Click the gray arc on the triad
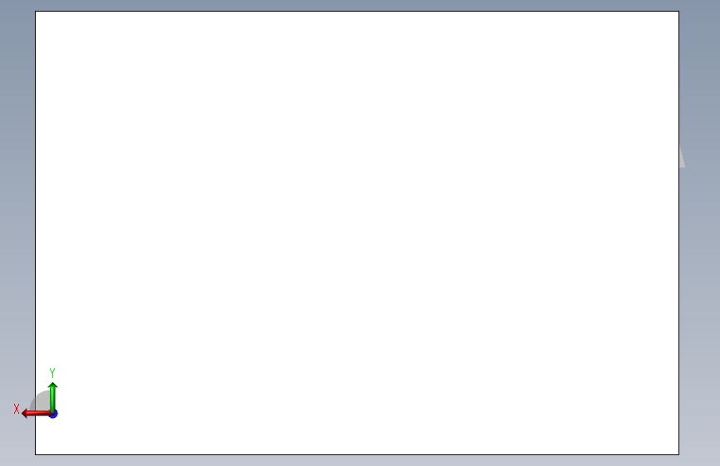This screenshot has height=466, width=720. 41,400
